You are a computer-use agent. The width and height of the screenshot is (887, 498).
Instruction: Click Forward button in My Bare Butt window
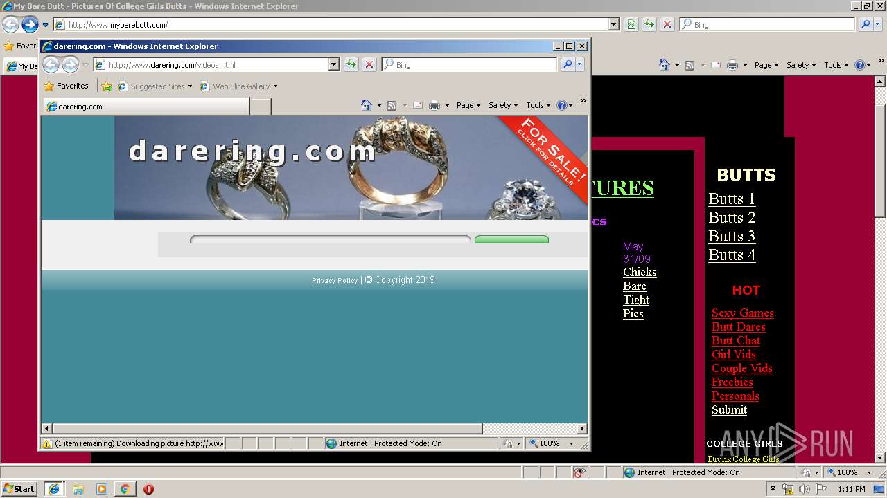pyautogui.click(x=30, y=24)
